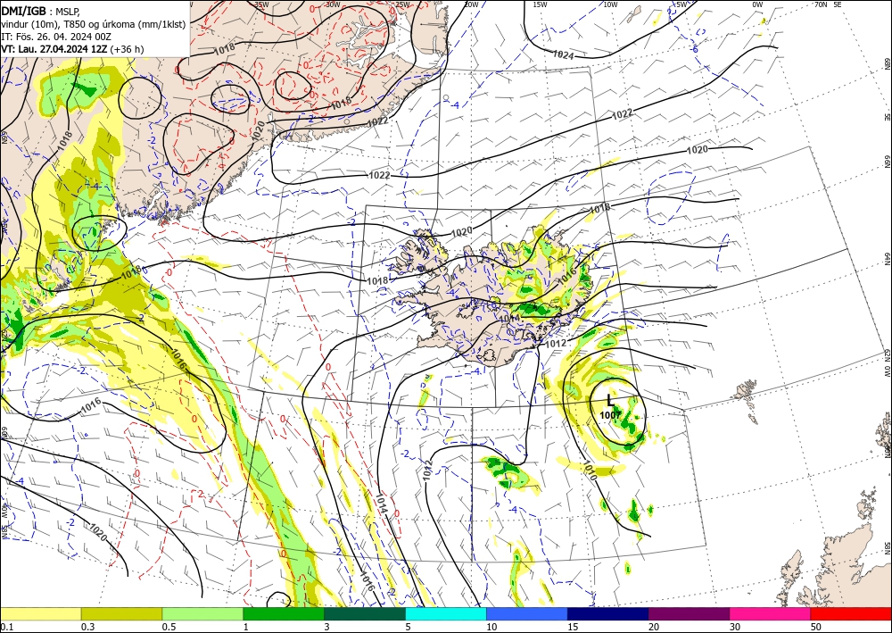Click the '5E' longitude label
Viewport: 892px width, 633px height.
838,4
